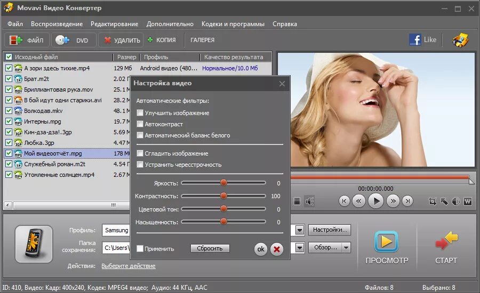
Task: Click the Настройки... button
Action: pos(330,230)
